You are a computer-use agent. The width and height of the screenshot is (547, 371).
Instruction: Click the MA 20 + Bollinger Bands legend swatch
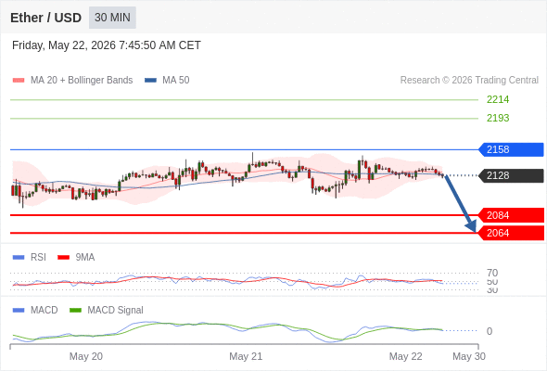pos(19,81)
